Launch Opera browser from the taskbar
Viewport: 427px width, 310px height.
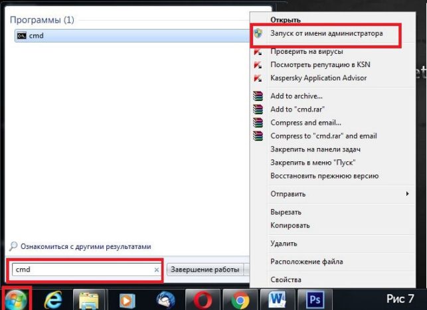pos(203,300)
